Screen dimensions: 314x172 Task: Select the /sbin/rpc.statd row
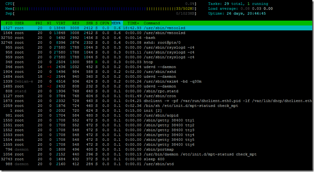click(157, 91)
